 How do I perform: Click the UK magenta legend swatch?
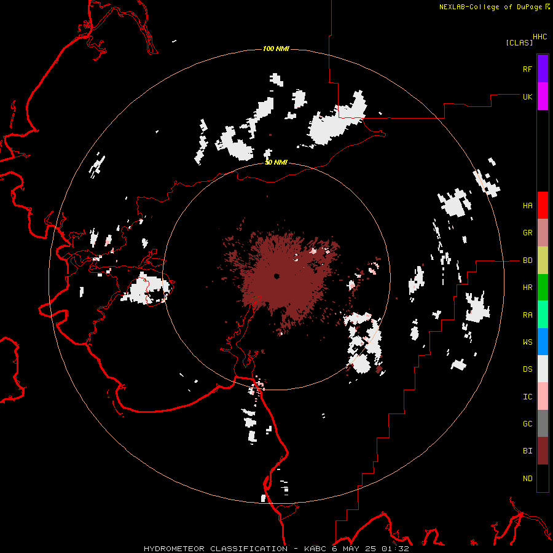[543, 96]
